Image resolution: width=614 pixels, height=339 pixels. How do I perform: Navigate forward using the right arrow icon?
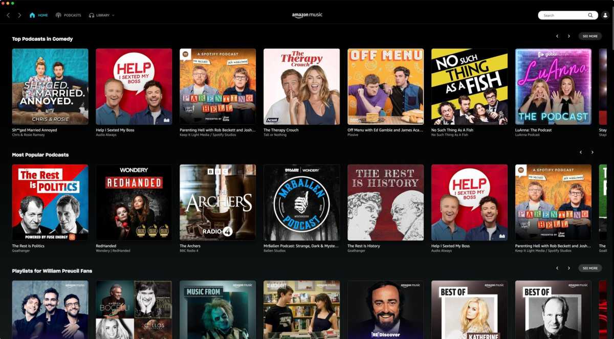tap(19, 15)
